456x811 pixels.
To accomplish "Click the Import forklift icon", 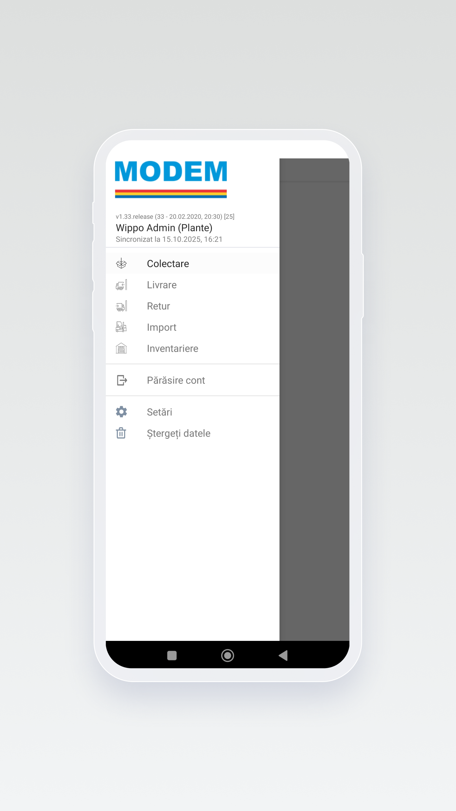I will click(121, 327).
